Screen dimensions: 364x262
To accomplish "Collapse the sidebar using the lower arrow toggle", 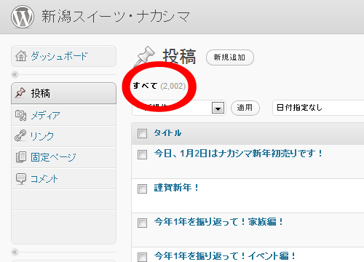I will click(x=15, y=252).
